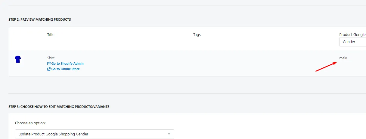Click the Step 2: Preview Matching Products heading
This screenshot has width=366, height=139.
pyautogui.click(x=40, y=19)
